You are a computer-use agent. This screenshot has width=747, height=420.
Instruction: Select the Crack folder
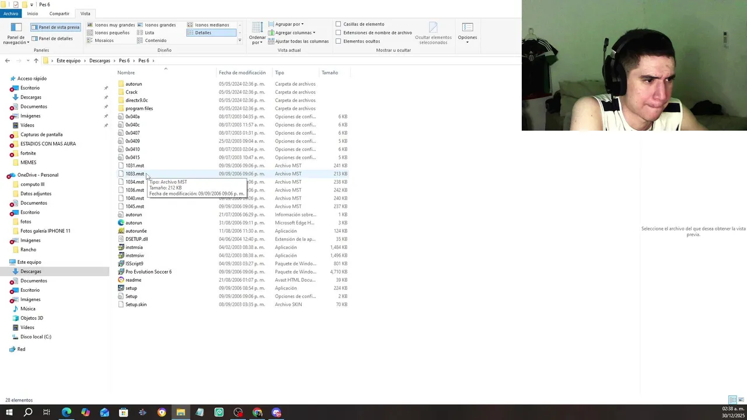131,92
